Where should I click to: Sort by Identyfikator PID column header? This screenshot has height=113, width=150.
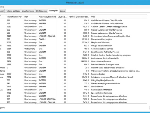[14, 16]
